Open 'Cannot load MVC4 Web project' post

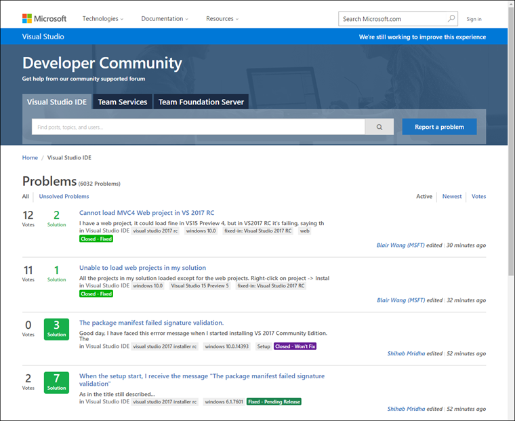point(146,213)
